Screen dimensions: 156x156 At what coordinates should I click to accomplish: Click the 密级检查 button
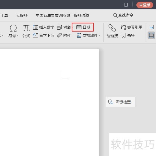tap(120, 102)
